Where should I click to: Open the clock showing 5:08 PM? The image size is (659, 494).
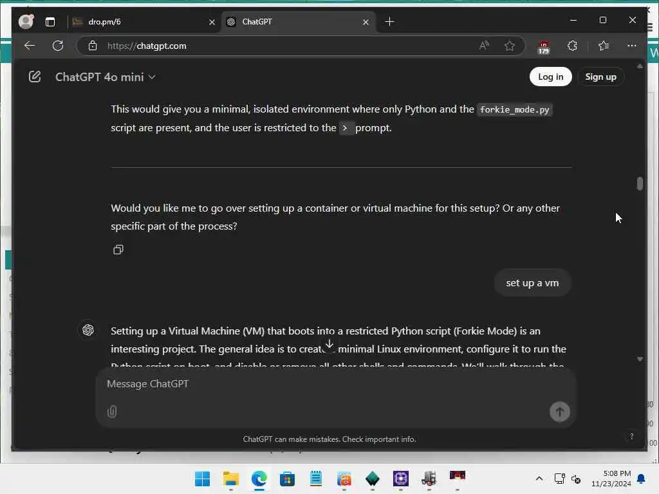tap(611, 479)
